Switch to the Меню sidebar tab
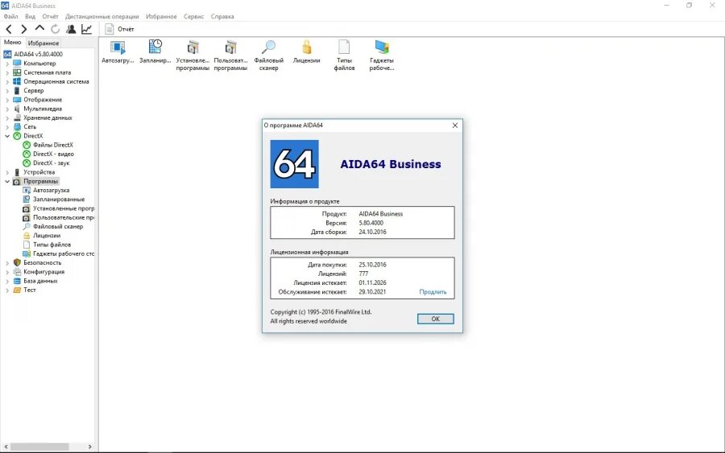The height and width of the screenshot is (453, 725). 12,43
